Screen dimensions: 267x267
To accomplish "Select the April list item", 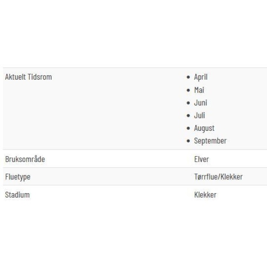I will point(201,77).
